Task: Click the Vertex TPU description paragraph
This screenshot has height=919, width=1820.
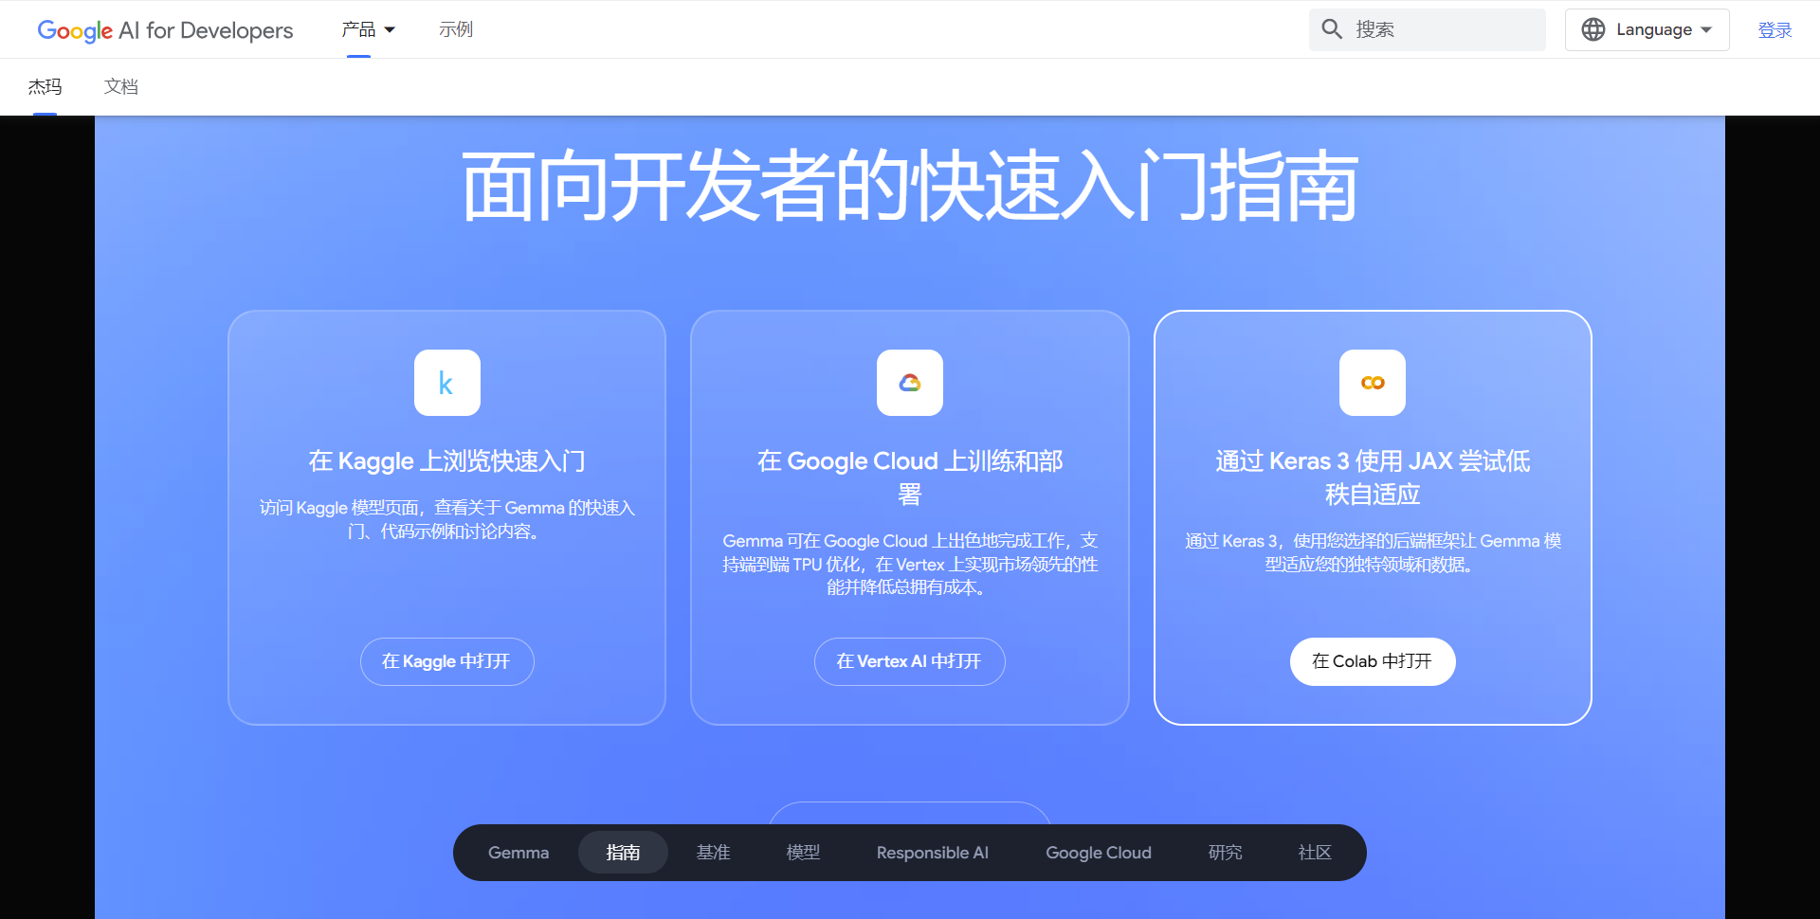Action: [x=910, y=564]
